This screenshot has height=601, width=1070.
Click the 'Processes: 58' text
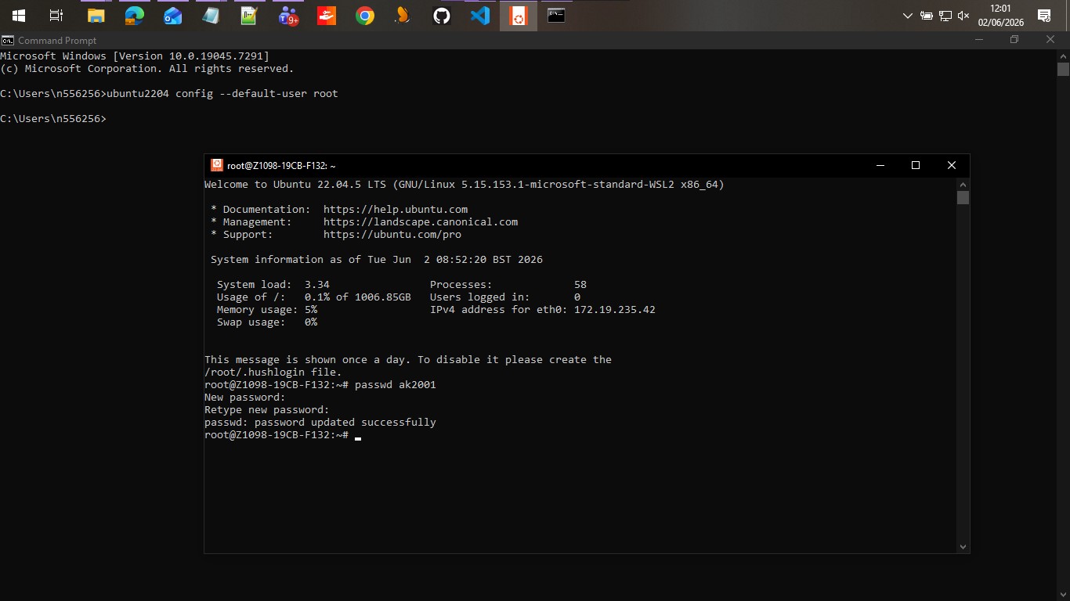[508, 285]
